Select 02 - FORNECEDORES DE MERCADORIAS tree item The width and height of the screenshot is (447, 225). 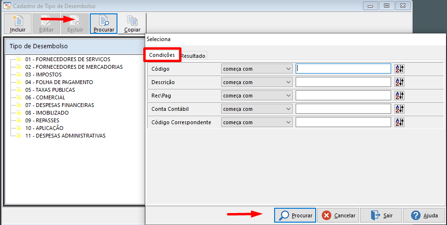point(74,67)
